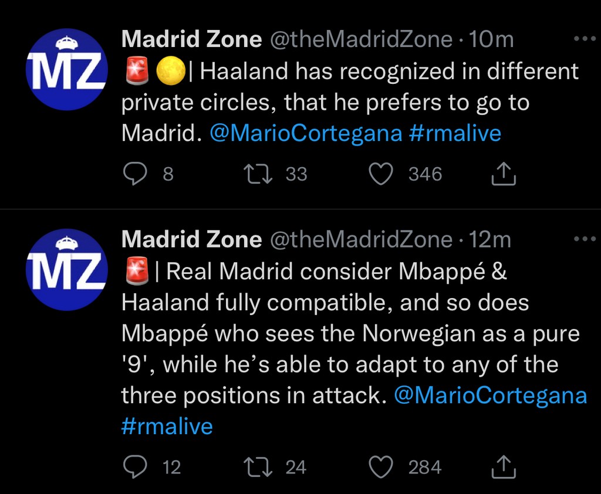Open more options for the 10m tweet
The height and width of the screenshot is (494, 601).
click(x=584, y=39)
